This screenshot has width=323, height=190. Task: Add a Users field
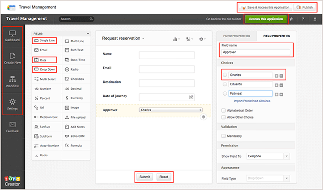pos(41,155)
